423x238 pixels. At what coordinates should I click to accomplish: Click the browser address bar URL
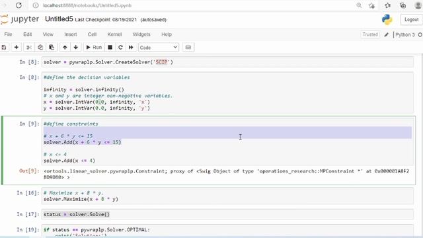click(87, 5)
